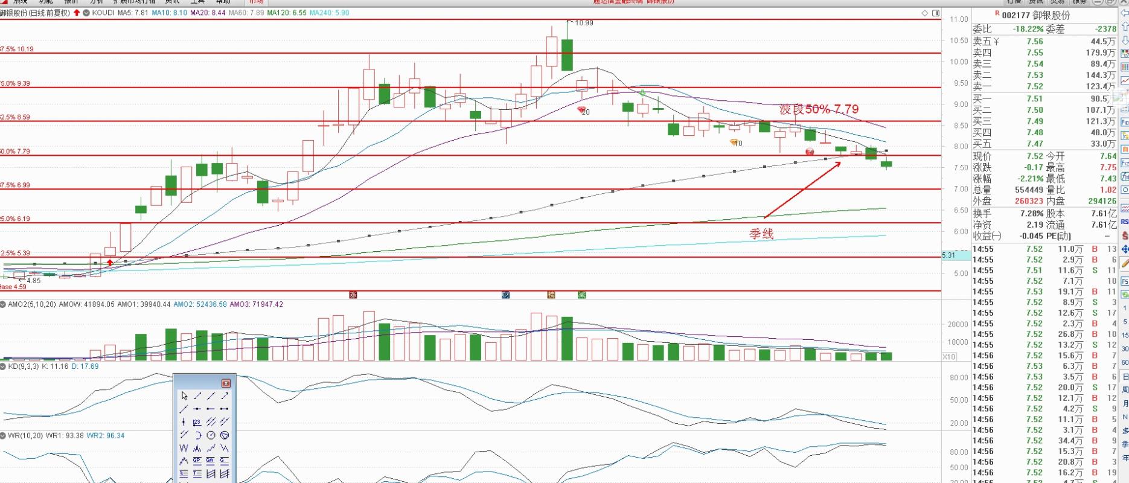The height and width of the screenshot is (483, 1129).
Task: Expand the AMO2 volume indicator menu
Action: (3, 304)
